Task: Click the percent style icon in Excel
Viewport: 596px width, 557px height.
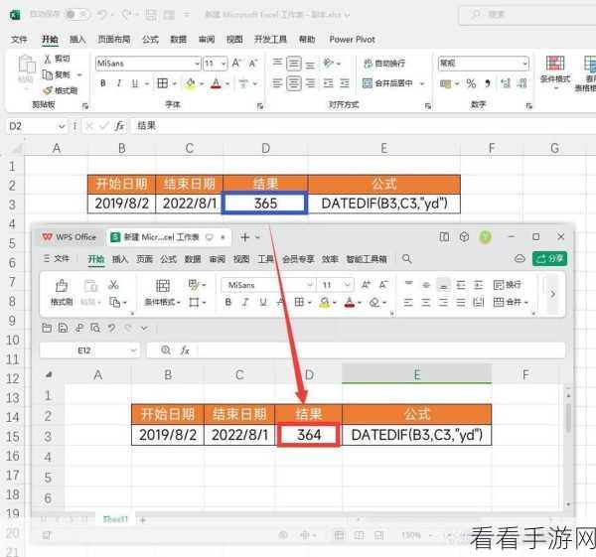Action: [x=471, y=83]
